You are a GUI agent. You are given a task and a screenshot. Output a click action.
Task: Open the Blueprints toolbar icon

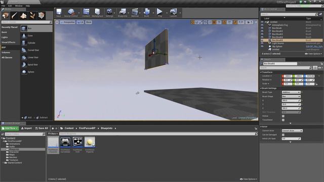[x=123, y=13]
